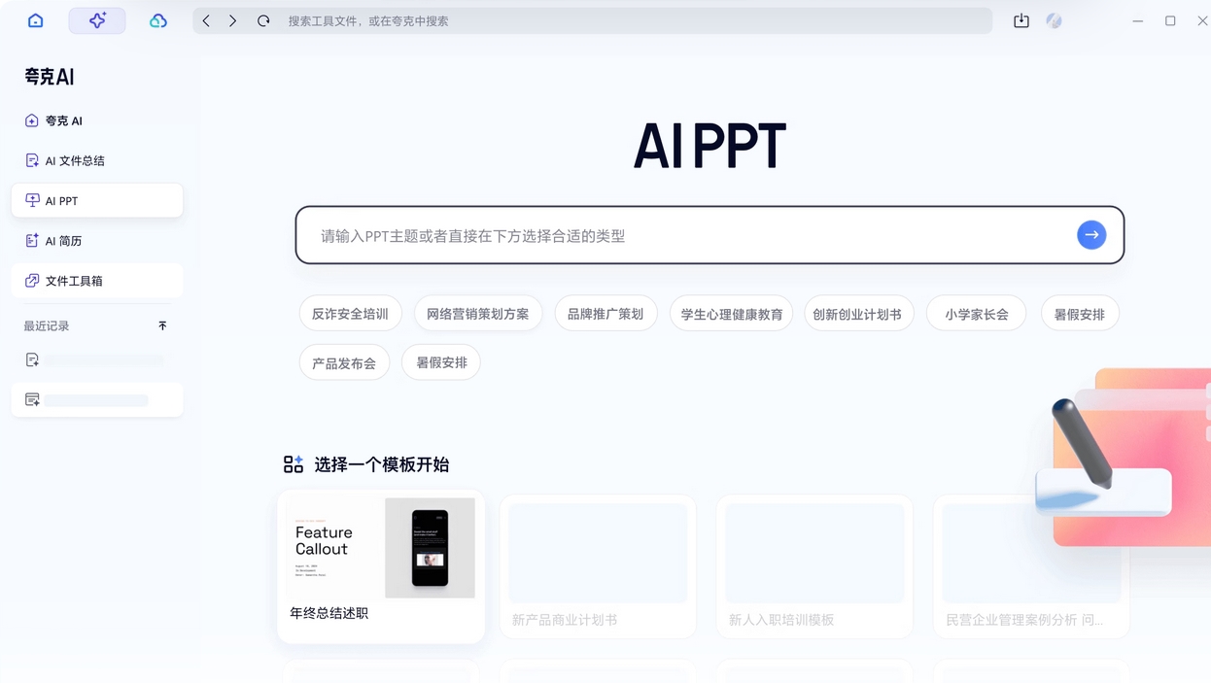Choose the 反诈安全培训 topic chip
This screenshot has height=683, width=1211.
350,313
